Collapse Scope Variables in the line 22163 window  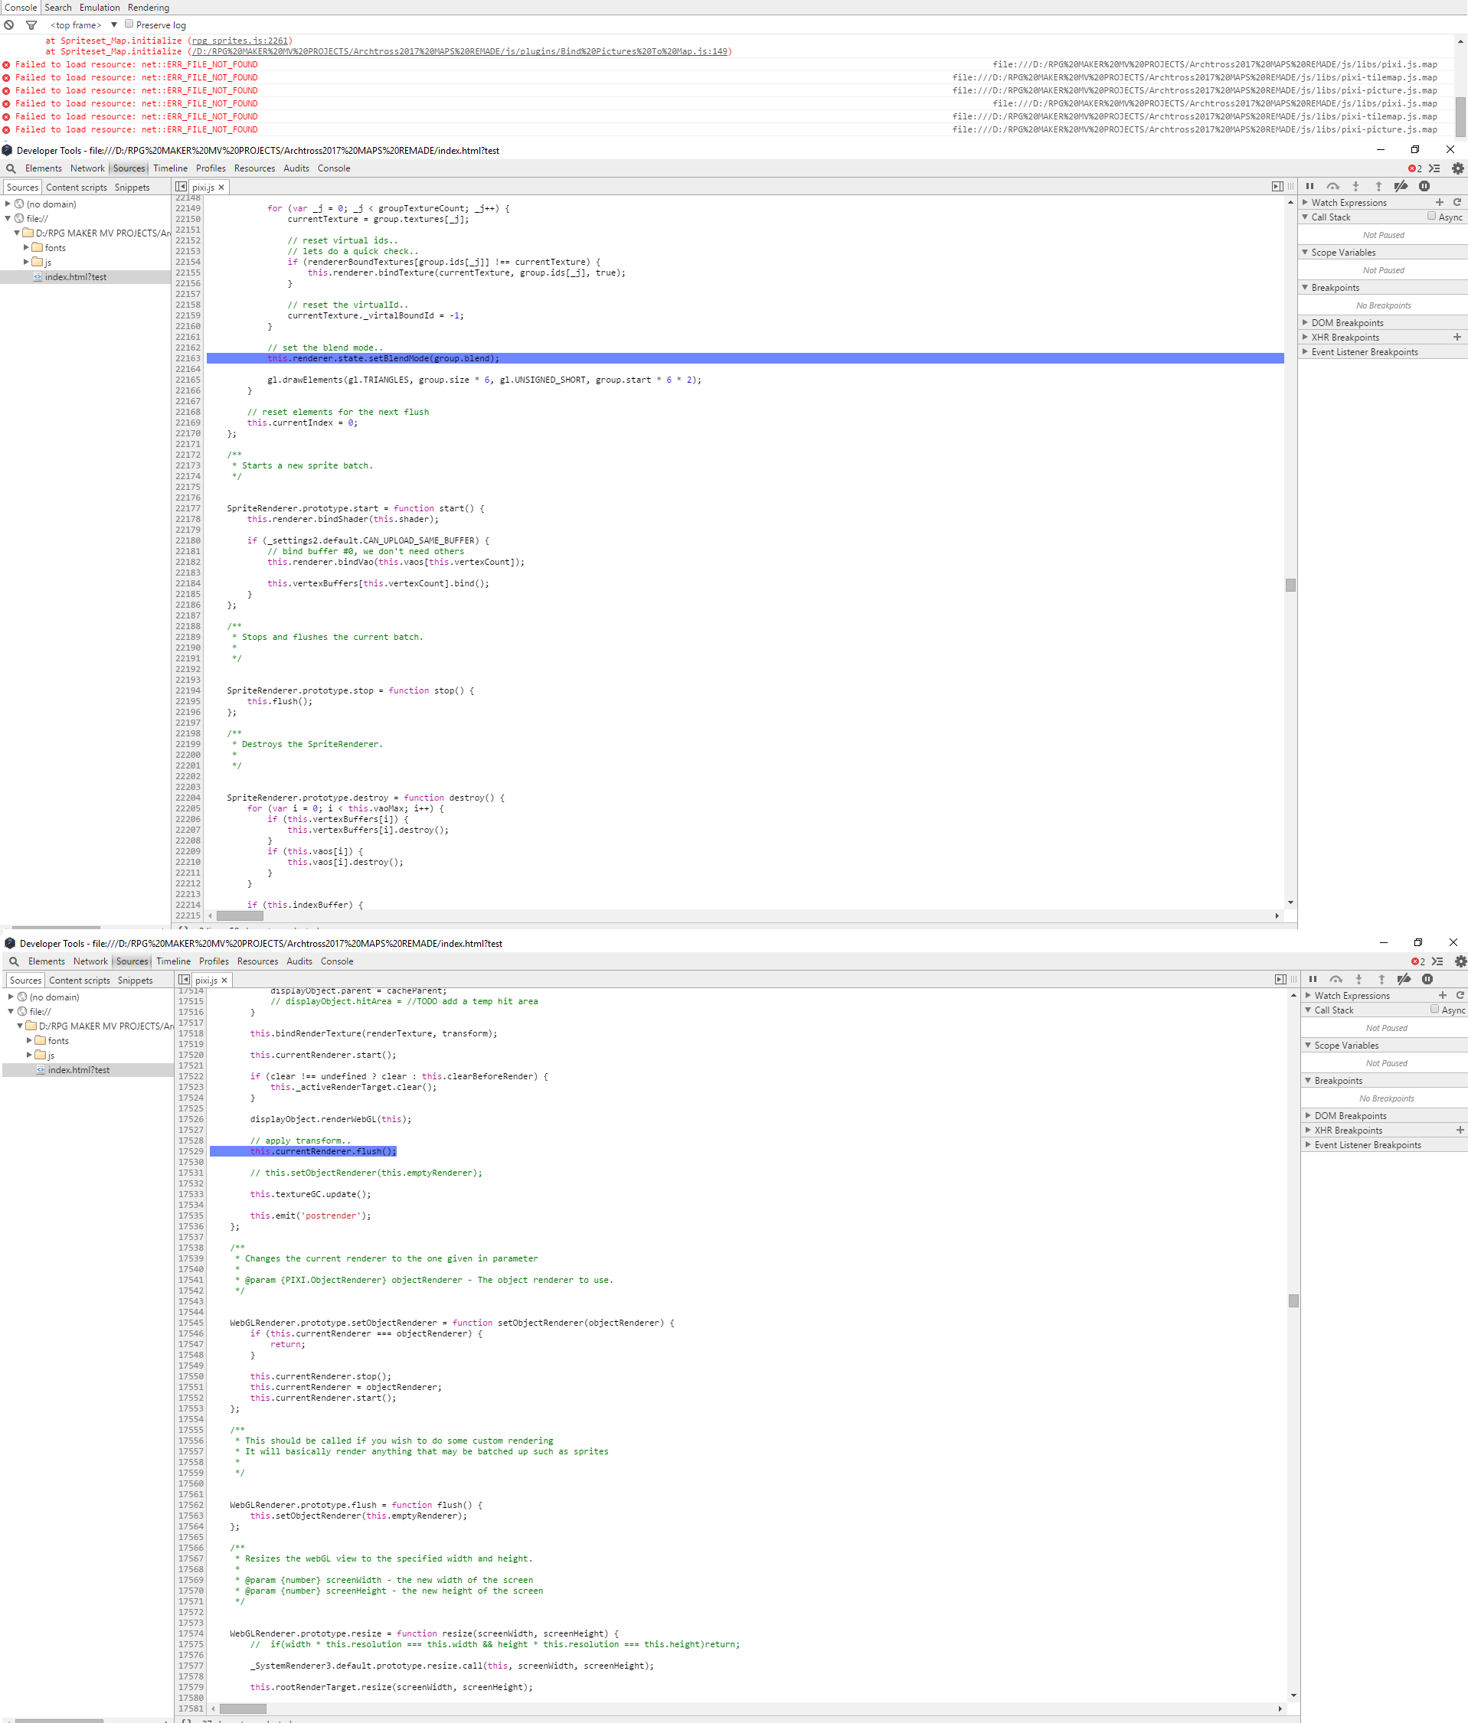pyautogui.click(x=1305, y=252)
